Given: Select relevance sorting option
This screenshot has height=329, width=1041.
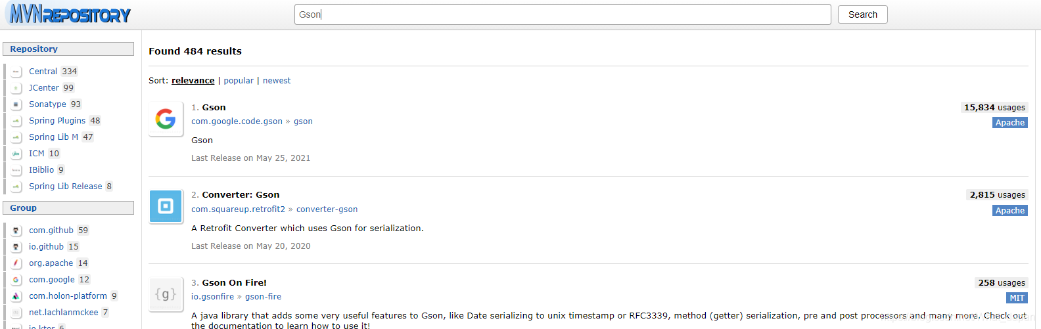Looking at the screenshot, I should 193,81.
